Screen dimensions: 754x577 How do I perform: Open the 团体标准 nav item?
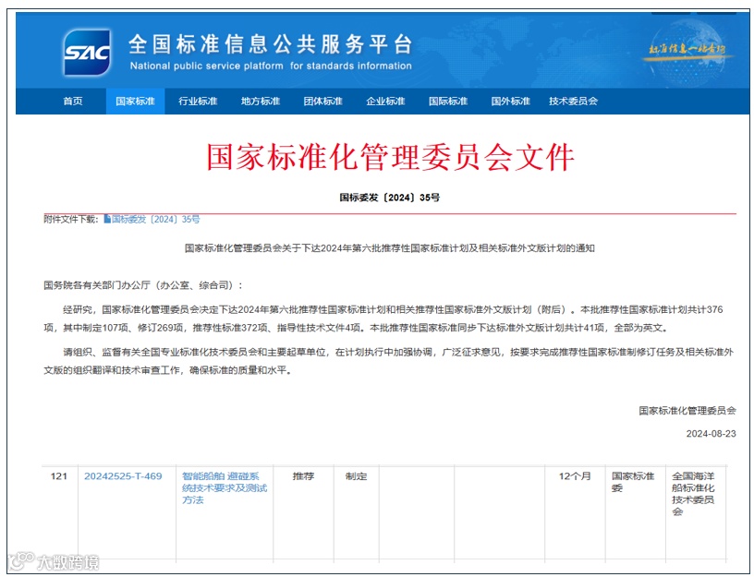[322, 102]
